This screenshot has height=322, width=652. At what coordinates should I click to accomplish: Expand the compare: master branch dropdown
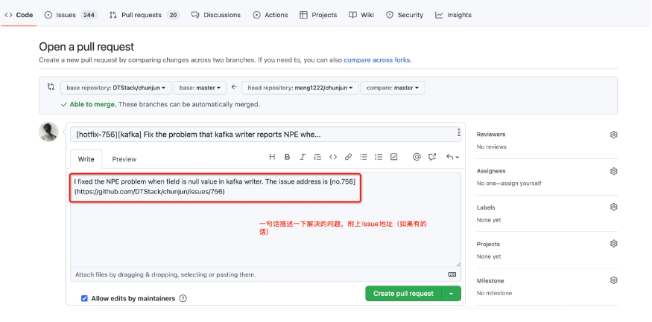pos(393,88)
